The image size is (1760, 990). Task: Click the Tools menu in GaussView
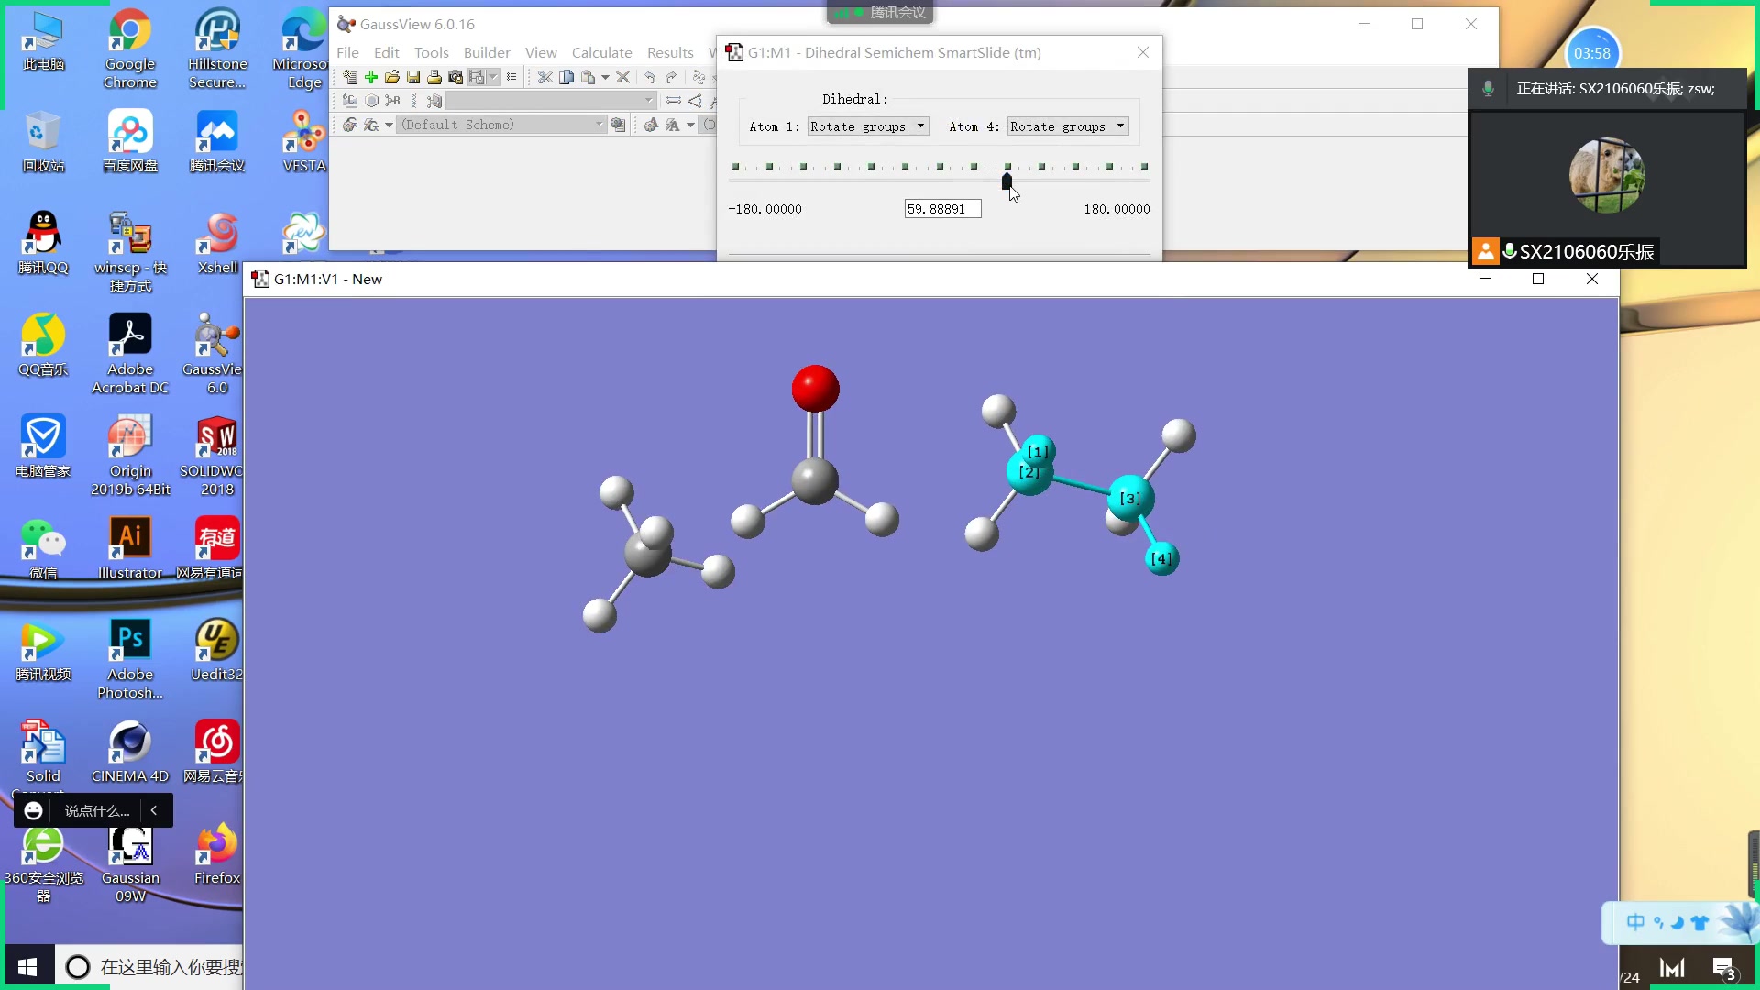click(432, 52)
